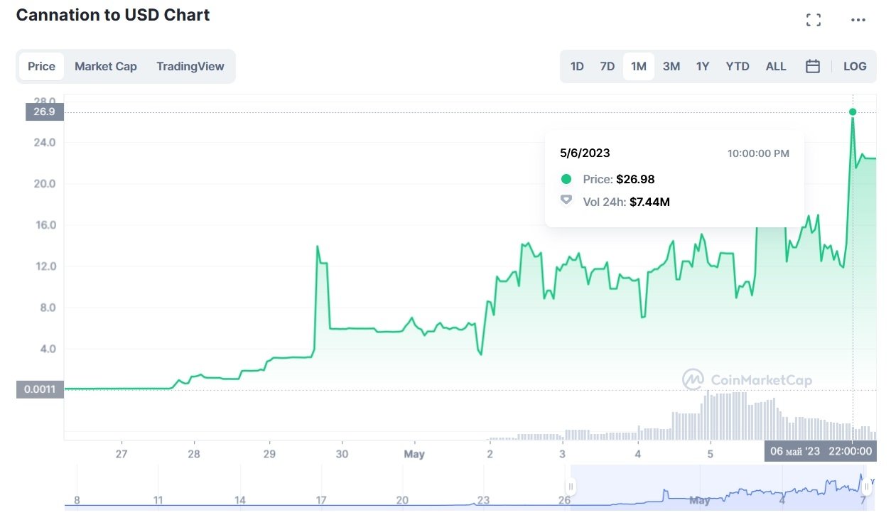Click the 0.0011 price axis label
891x520 pixels.
pos(40,389)
